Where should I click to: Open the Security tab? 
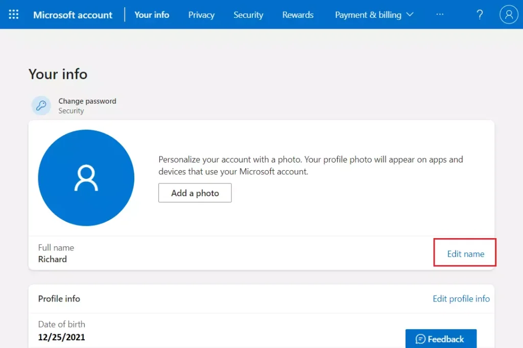click(x=248, y=15)
